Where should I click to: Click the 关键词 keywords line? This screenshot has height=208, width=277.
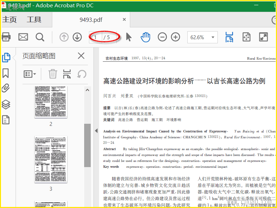pos(142,120)
